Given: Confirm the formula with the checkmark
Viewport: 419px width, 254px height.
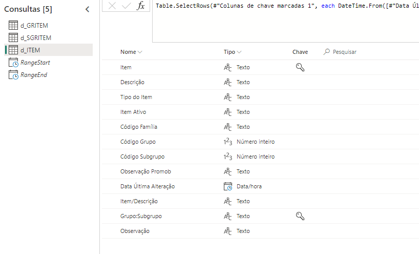Looking at the screenshot, I should click(126, 6).
